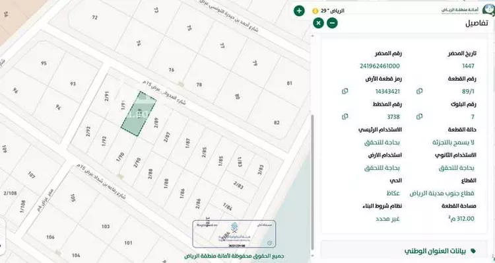Select parcel 2/91 on the map
This screenshot has height=263, width=495.
point(107,96)
